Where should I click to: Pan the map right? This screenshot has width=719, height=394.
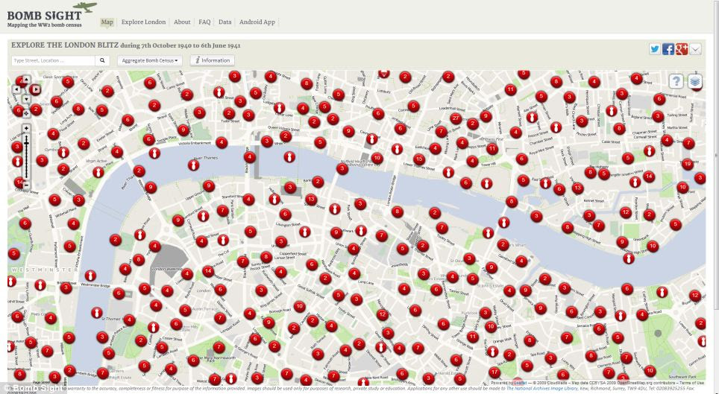[x=37, y=89]
